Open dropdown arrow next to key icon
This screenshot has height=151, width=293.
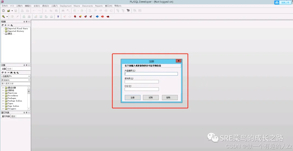click(7, 17)
